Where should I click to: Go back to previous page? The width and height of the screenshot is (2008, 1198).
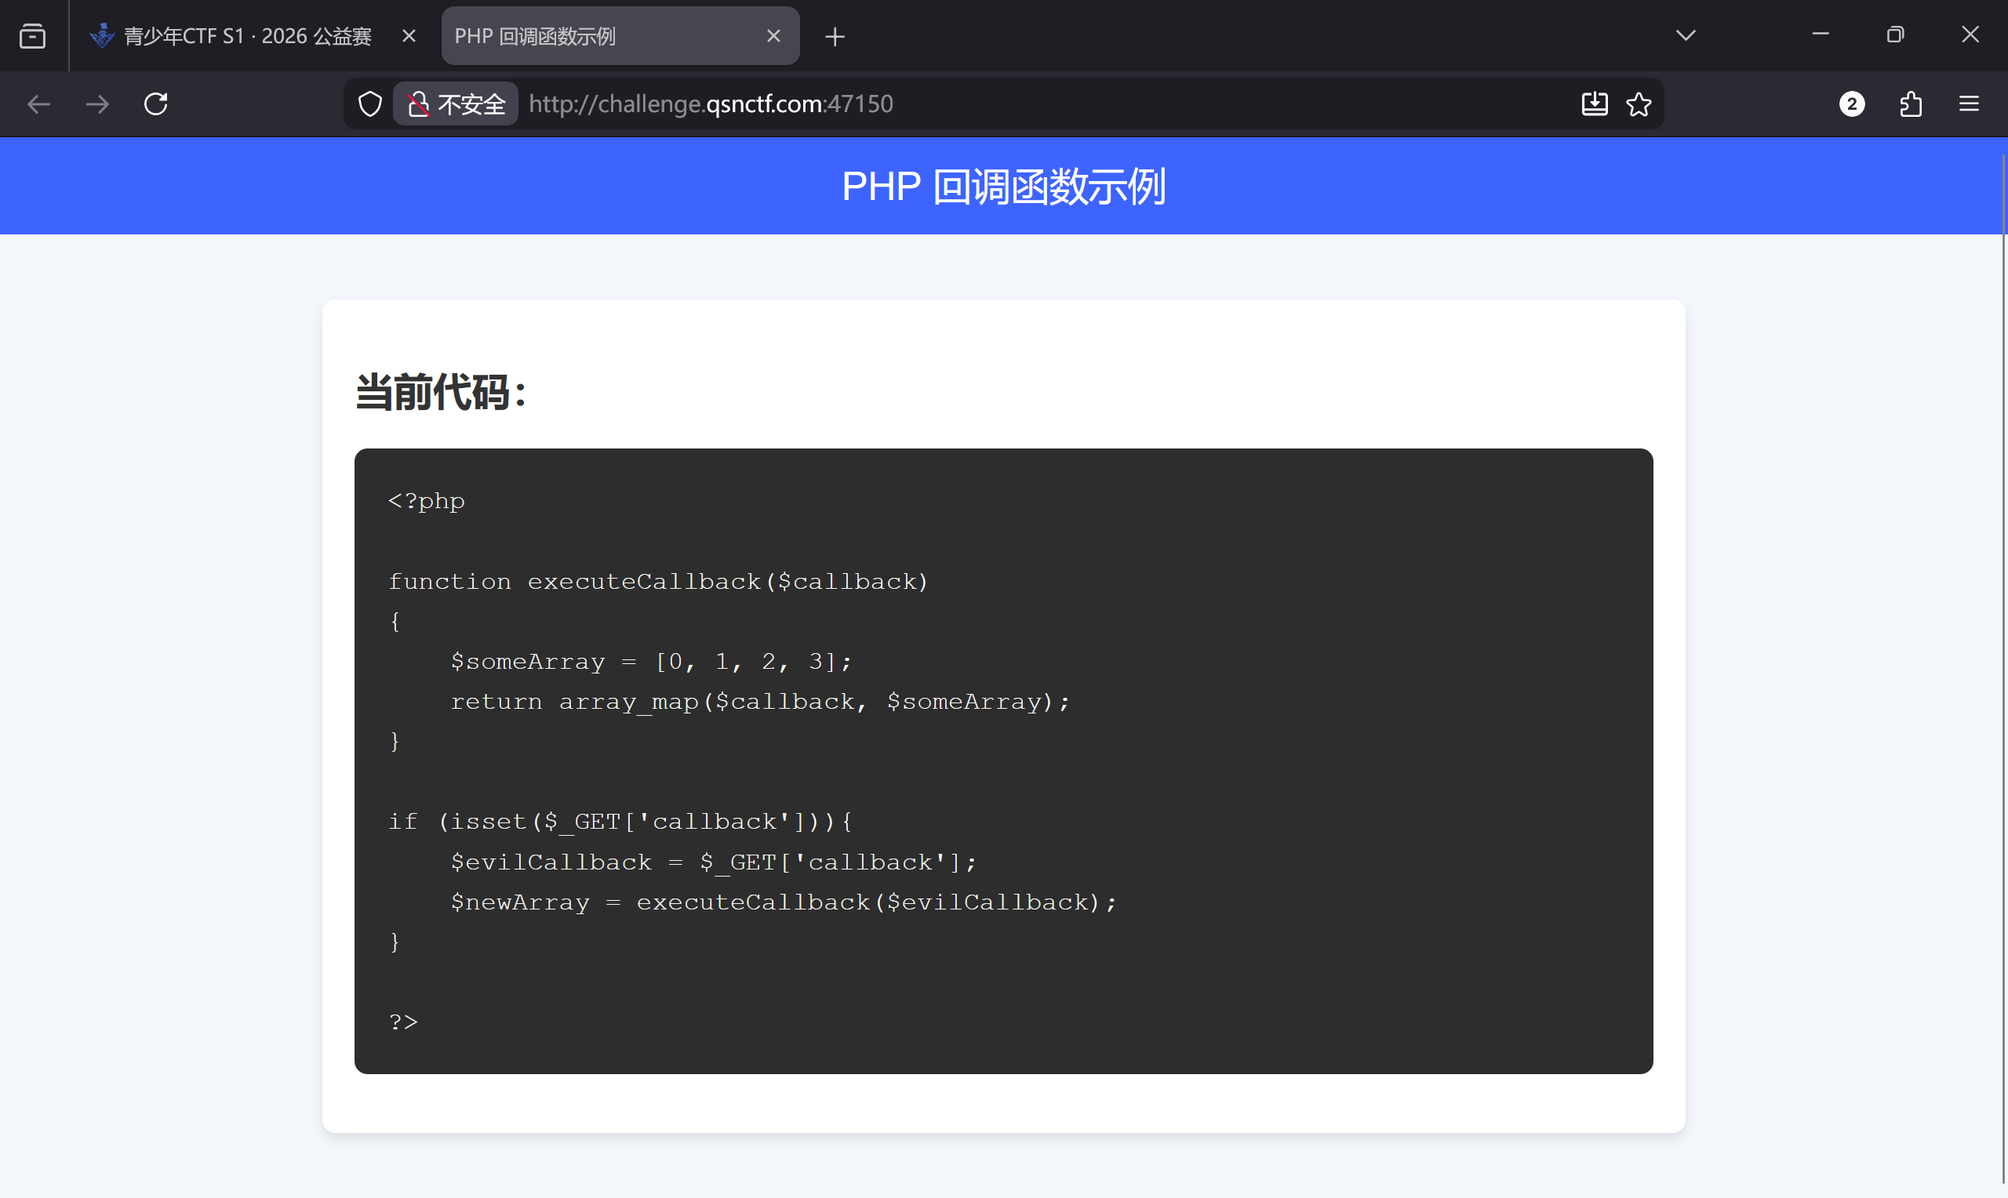pos(38,104)
